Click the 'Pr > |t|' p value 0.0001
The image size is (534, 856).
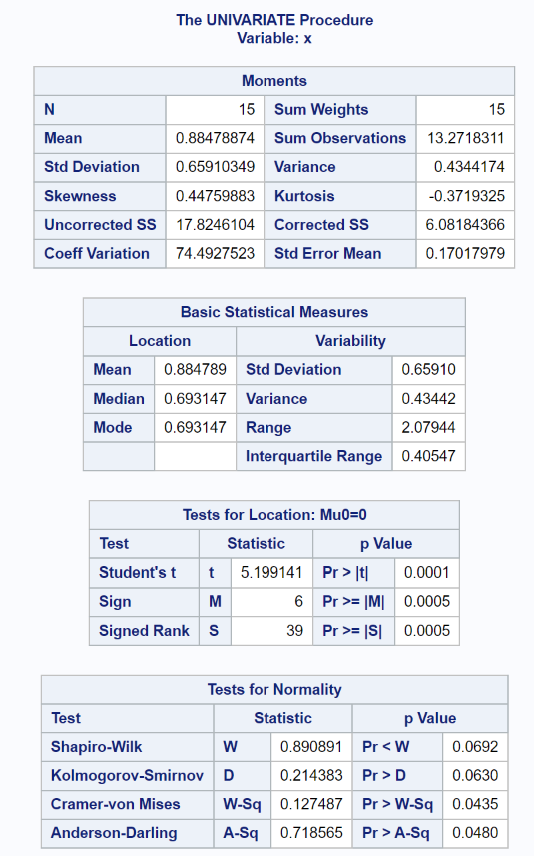pos(427,573)
